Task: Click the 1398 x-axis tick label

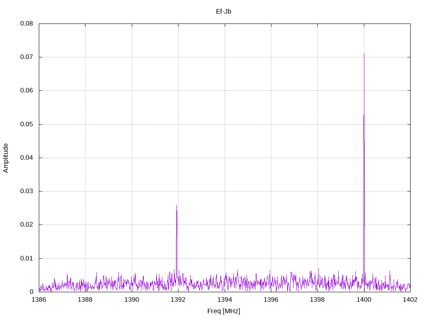Action: click(318, 300)
